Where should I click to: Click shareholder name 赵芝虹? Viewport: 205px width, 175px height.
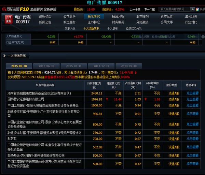pyautogui.click(x=12, y=139)
